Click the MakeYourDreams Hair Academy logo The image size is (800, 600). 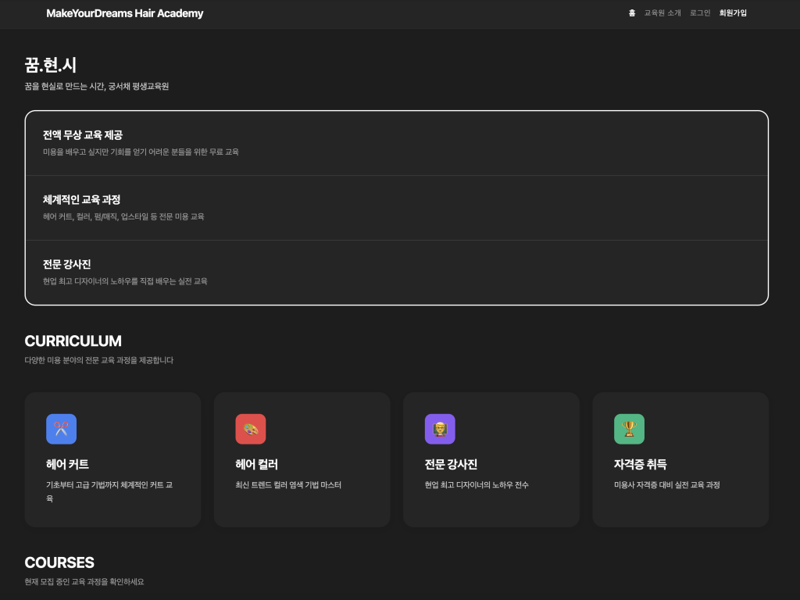(x=125, y=13)
